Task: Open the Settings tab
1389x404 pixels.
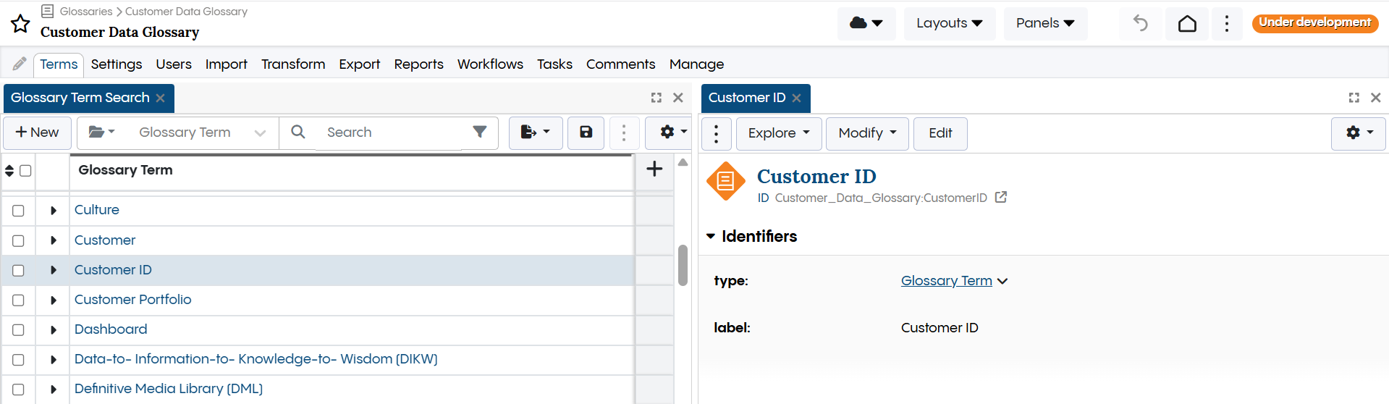Action: pyautogui.click(x=117, y=64)
